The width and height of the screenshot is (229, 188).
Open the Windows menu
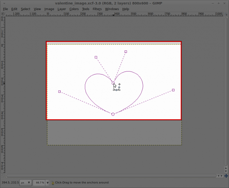pyautogui.click(x=112, y=9)
